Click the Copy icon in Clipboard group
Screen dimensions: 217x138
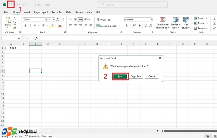pyautogui.click(x=15, y=23)
